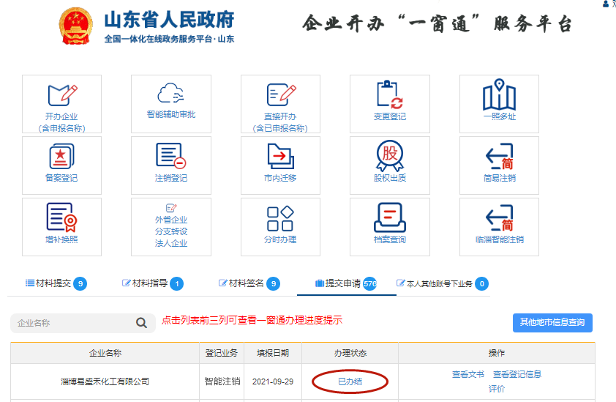Click 填报日期 column header
616x402 pixels.
(x=273, y=353)
